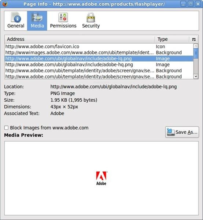Select the favicon.ico row
Viewport: 203px width, 220px height.
point(99,47)
